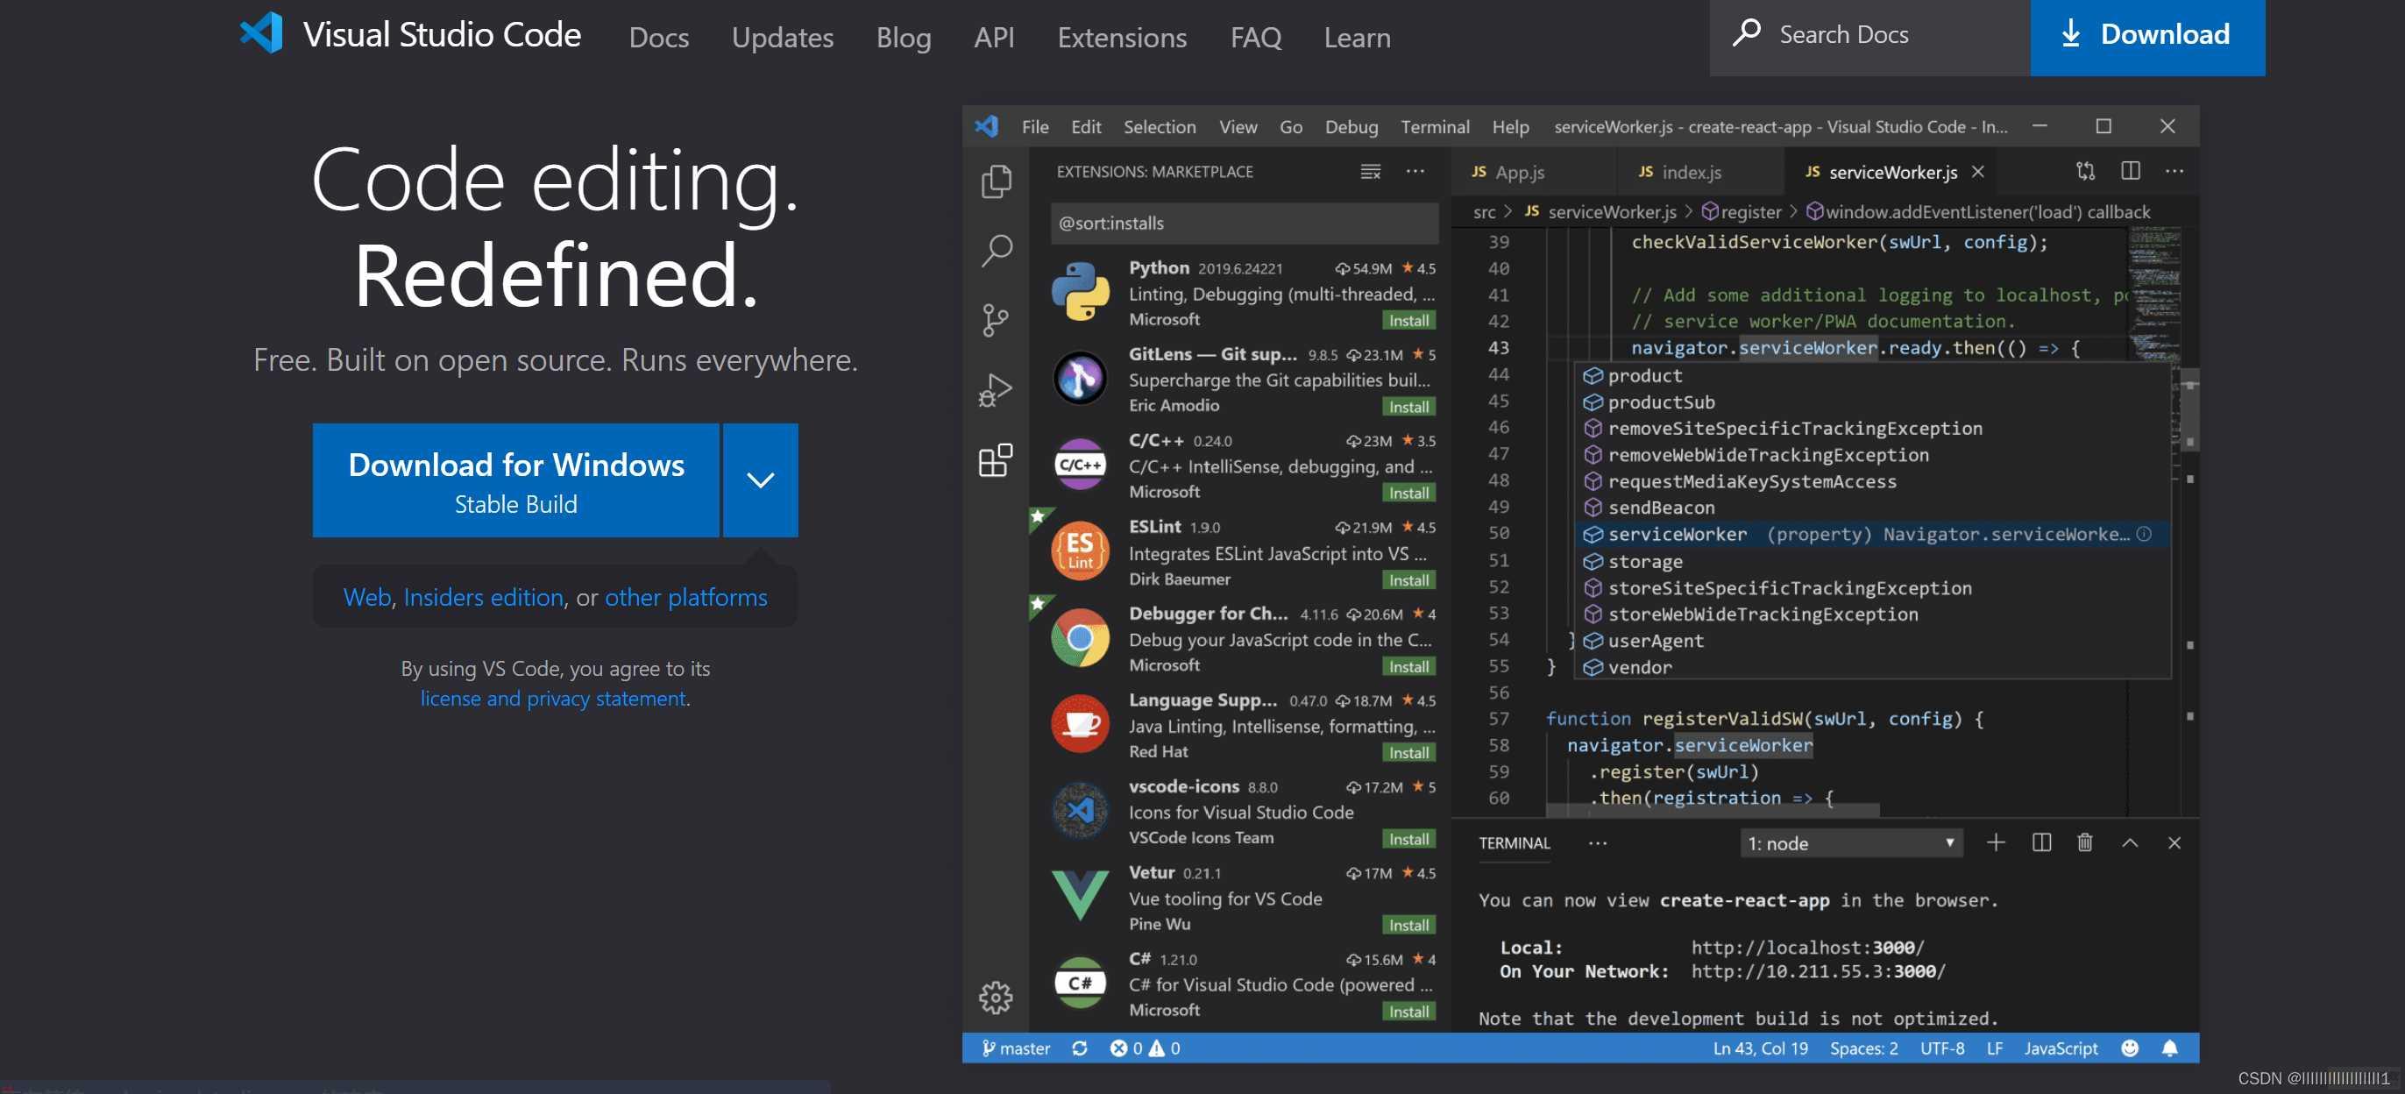The image size is (2405, 1094).
Task: Click the master branch status bar item
Action: click(x=1014, y=1047)
